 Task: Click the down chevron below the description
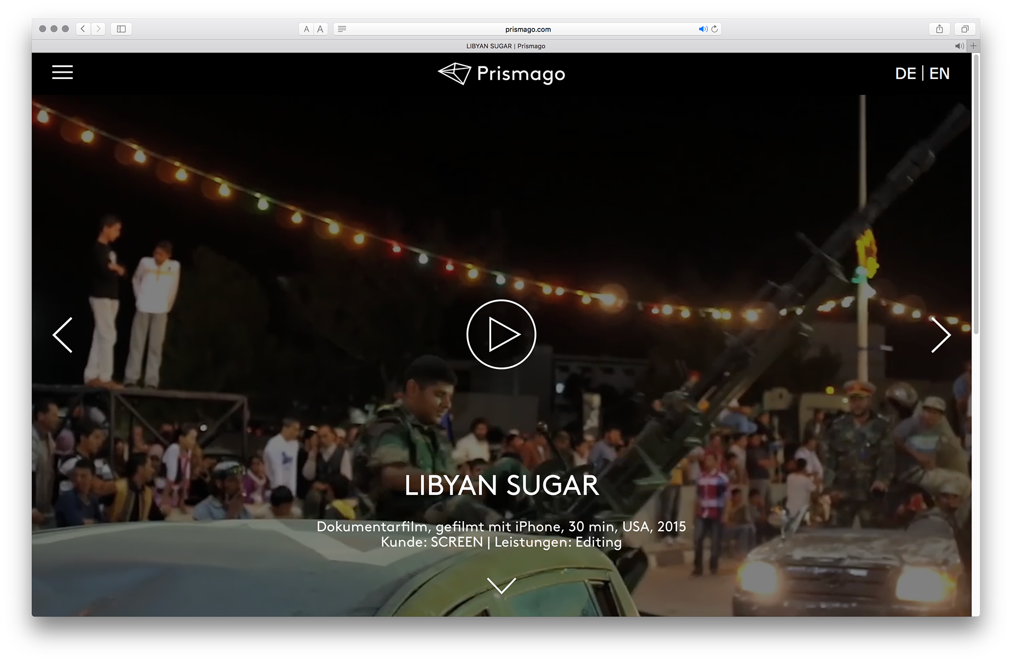click(501, 585)
